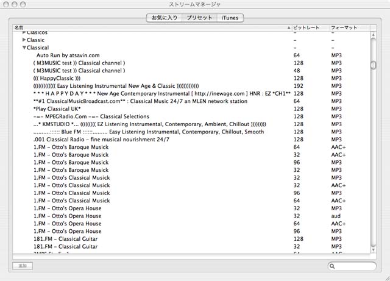
Task: Select Otto's Opera House 64 AAC+ stream
Action: click(191, 224)
